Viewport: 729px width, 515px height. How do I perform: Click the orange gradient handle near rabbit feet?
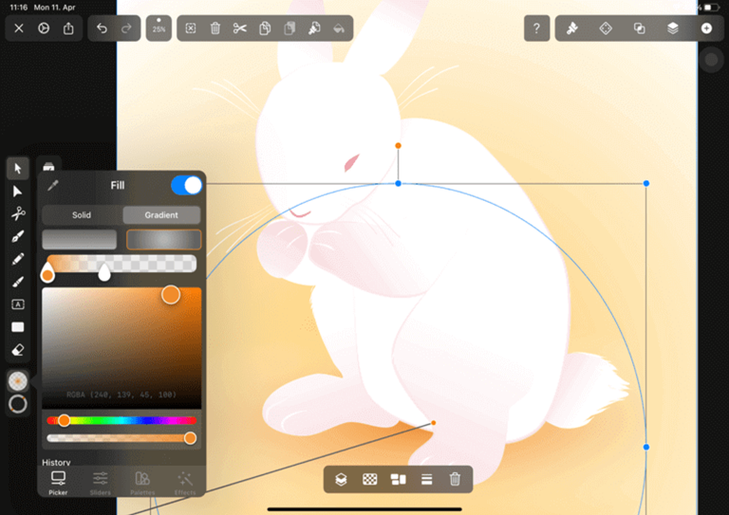point(433,423)
